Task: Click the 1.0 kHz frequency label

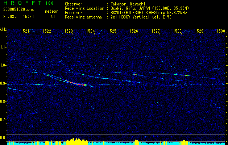Action: click(3, 65)
